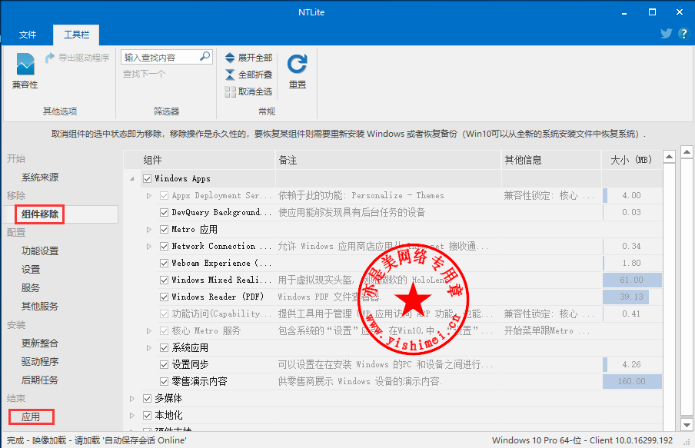Open 功能设置 page
The width and height of the screenshot is (695, 448).
40,251
